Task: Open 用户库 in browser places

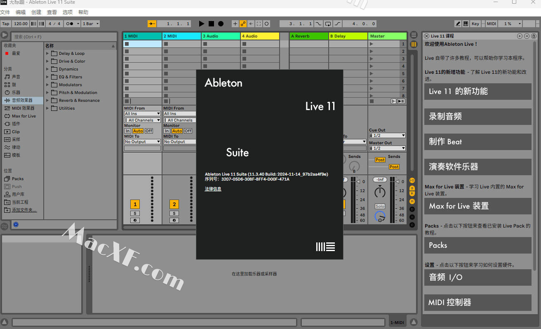Action: (x=22, y=194)
